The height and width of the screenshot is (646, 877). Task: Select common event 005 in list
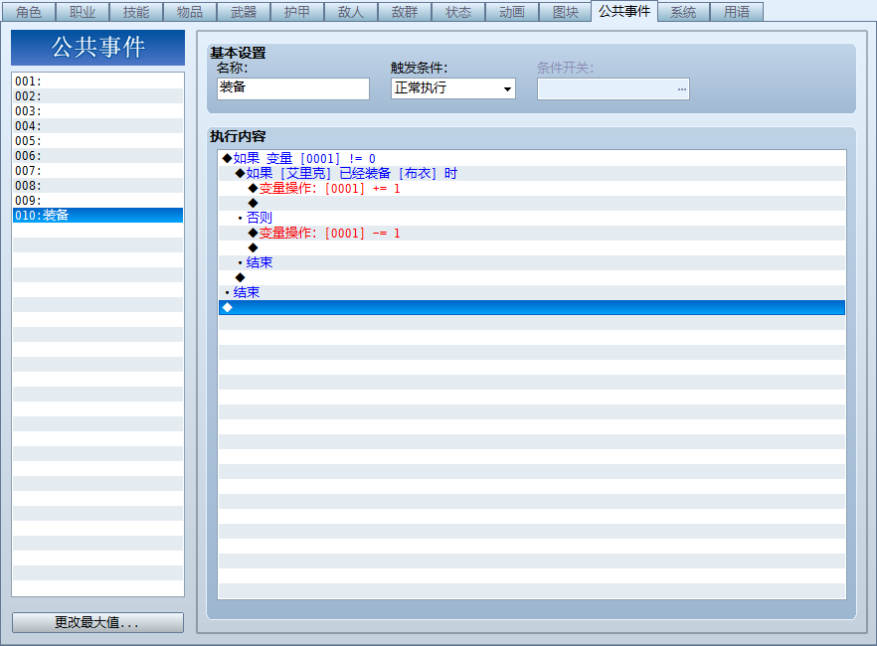pyautogui.click(x=97, y=141)
